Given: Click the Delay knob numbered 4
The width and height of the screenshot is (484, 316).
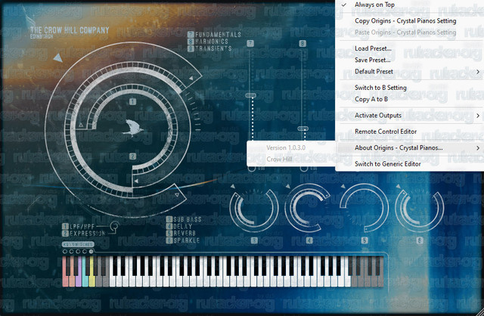Looking at the screenshot, I should (308, 207).
